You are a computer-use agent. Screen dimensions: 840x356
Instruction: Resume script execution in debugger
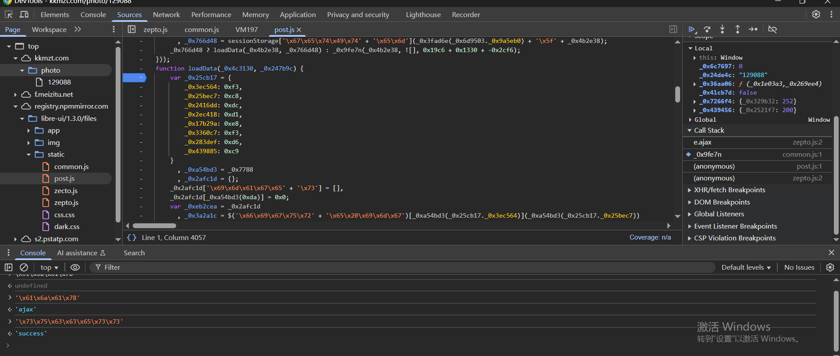click(692, 29)
